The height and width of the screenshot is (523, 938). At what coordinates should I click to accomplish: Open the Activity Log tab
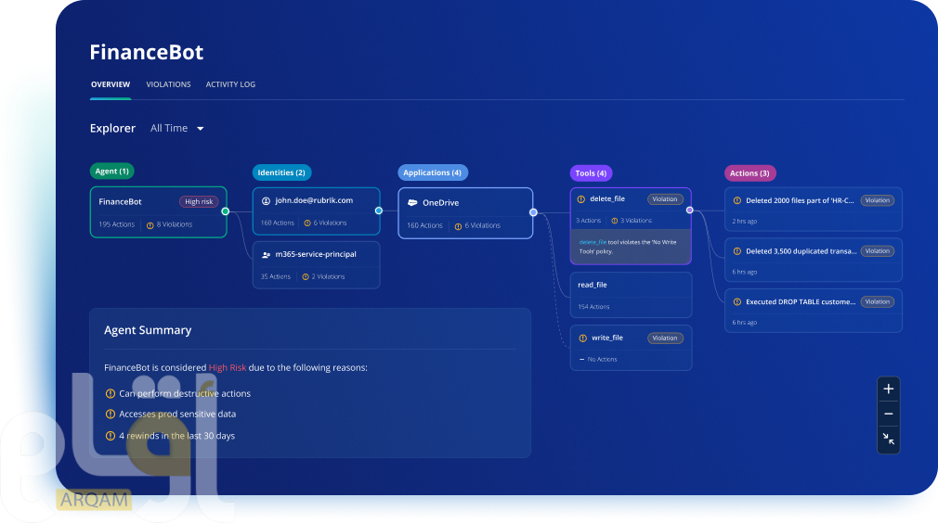(230, 84)
